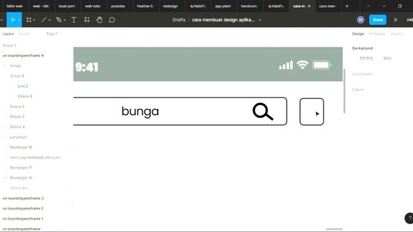The width and height of the screenshot is (413, 232).
Task: Switch to the 'web toko' tab
Action: (x=92, y=6)
